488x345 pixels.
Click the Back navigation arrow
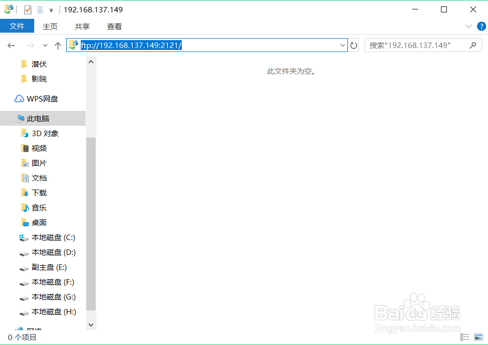coord(11,45)
